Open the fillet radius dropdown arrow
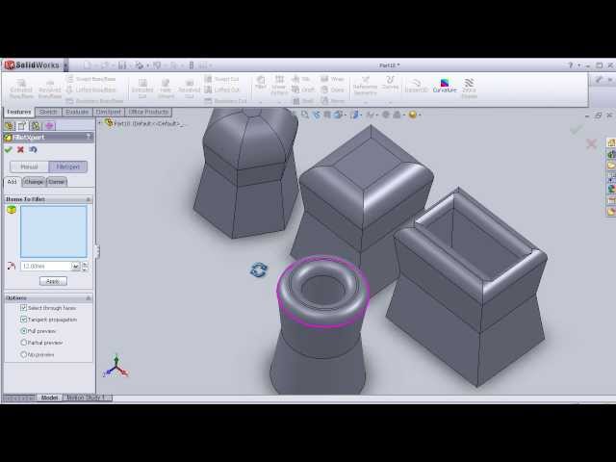 (x=75, y=267)
